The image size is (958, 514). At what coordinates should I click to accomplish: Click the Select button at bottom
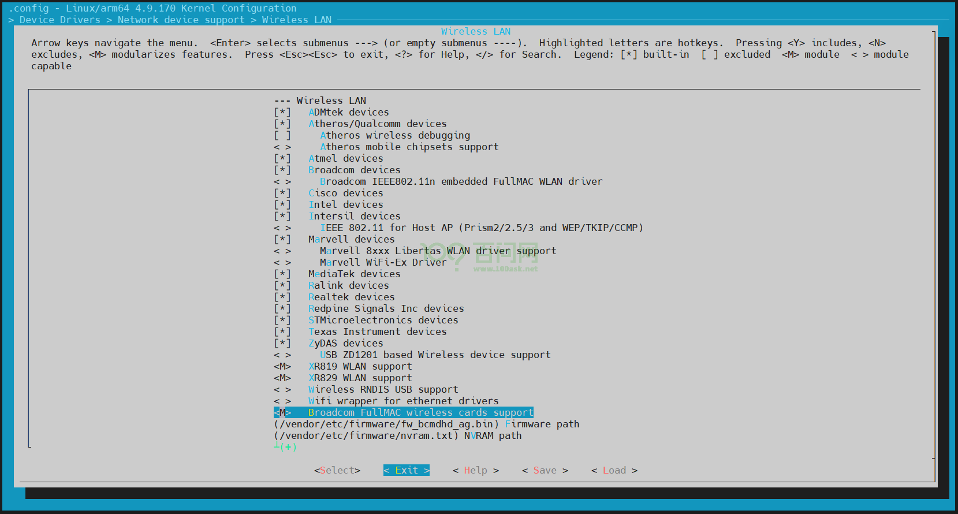click(x=337, y=470)
